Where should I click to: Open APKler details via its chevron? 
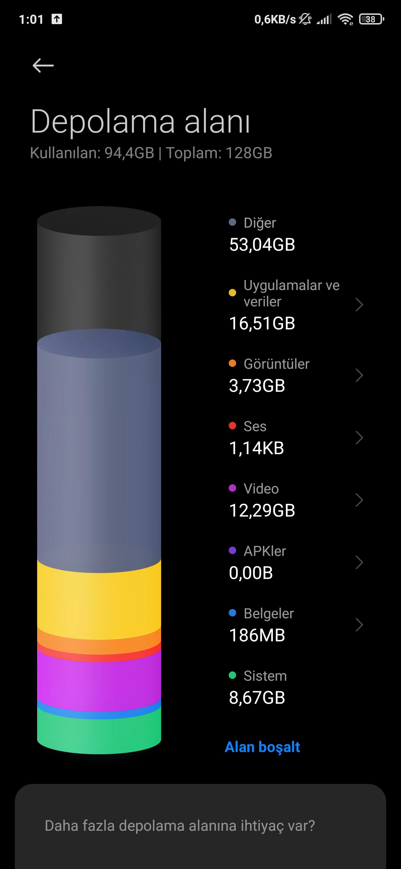click(x=359, y=562)
